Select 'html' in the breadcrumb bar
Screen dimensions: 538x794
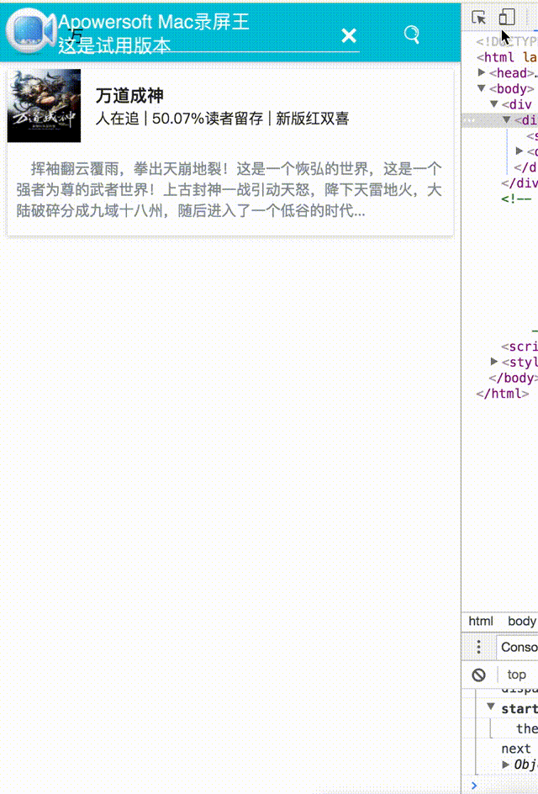click(481, 621)
